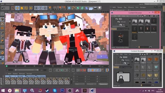165x93 pixels.
Task: Click home icon in pink Content Browser toolbar
Action: [140, 16]
